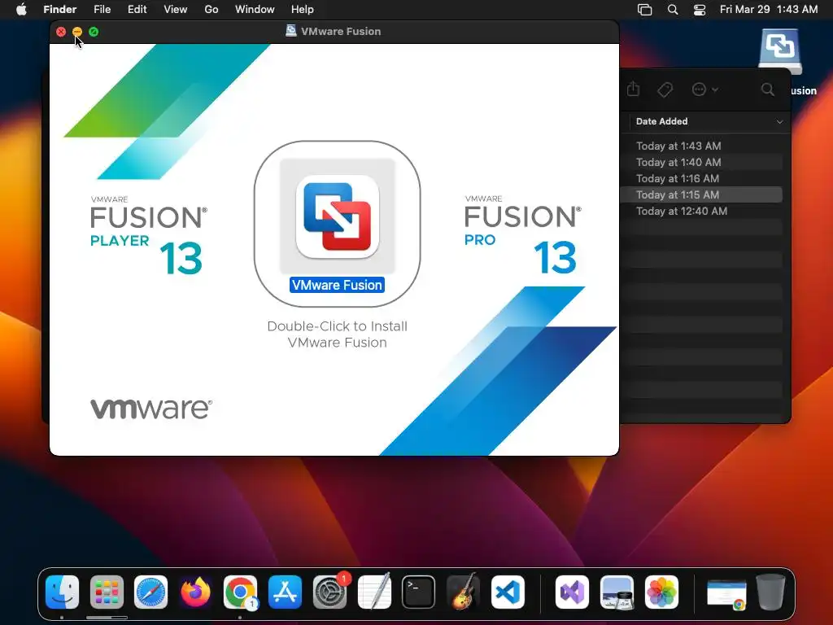Open the Go menu
Viewport: 833px width, 625px height.
click(x=212, y=10)
